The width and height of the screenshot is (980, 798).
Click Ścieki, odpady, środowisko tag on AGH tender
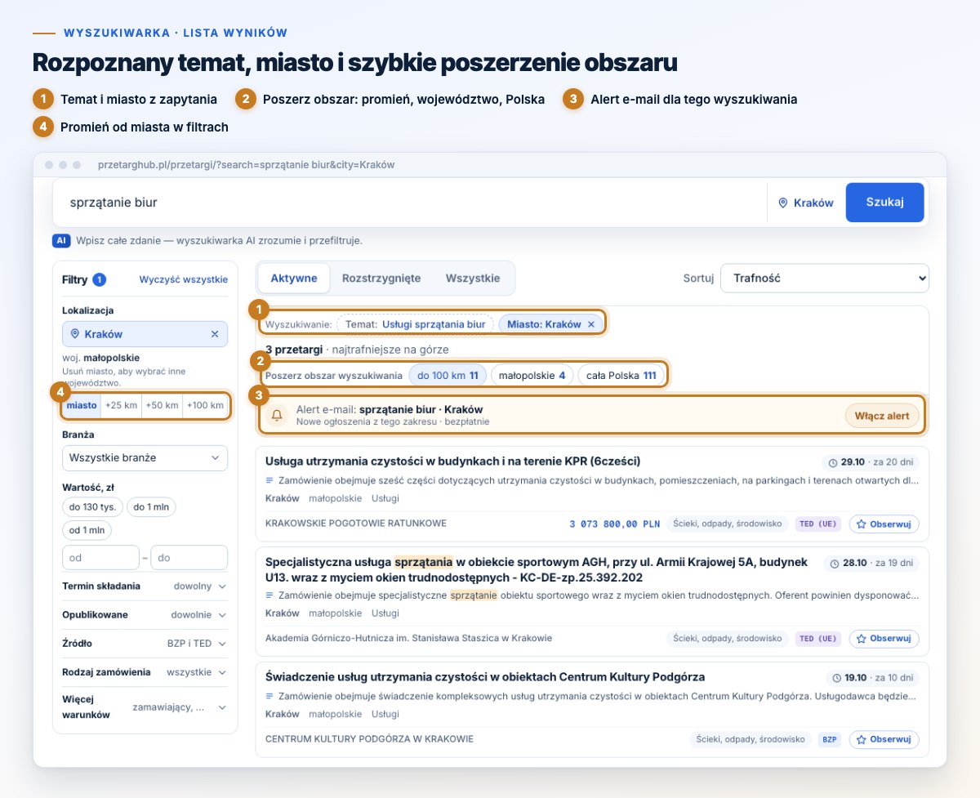[727, 638]
